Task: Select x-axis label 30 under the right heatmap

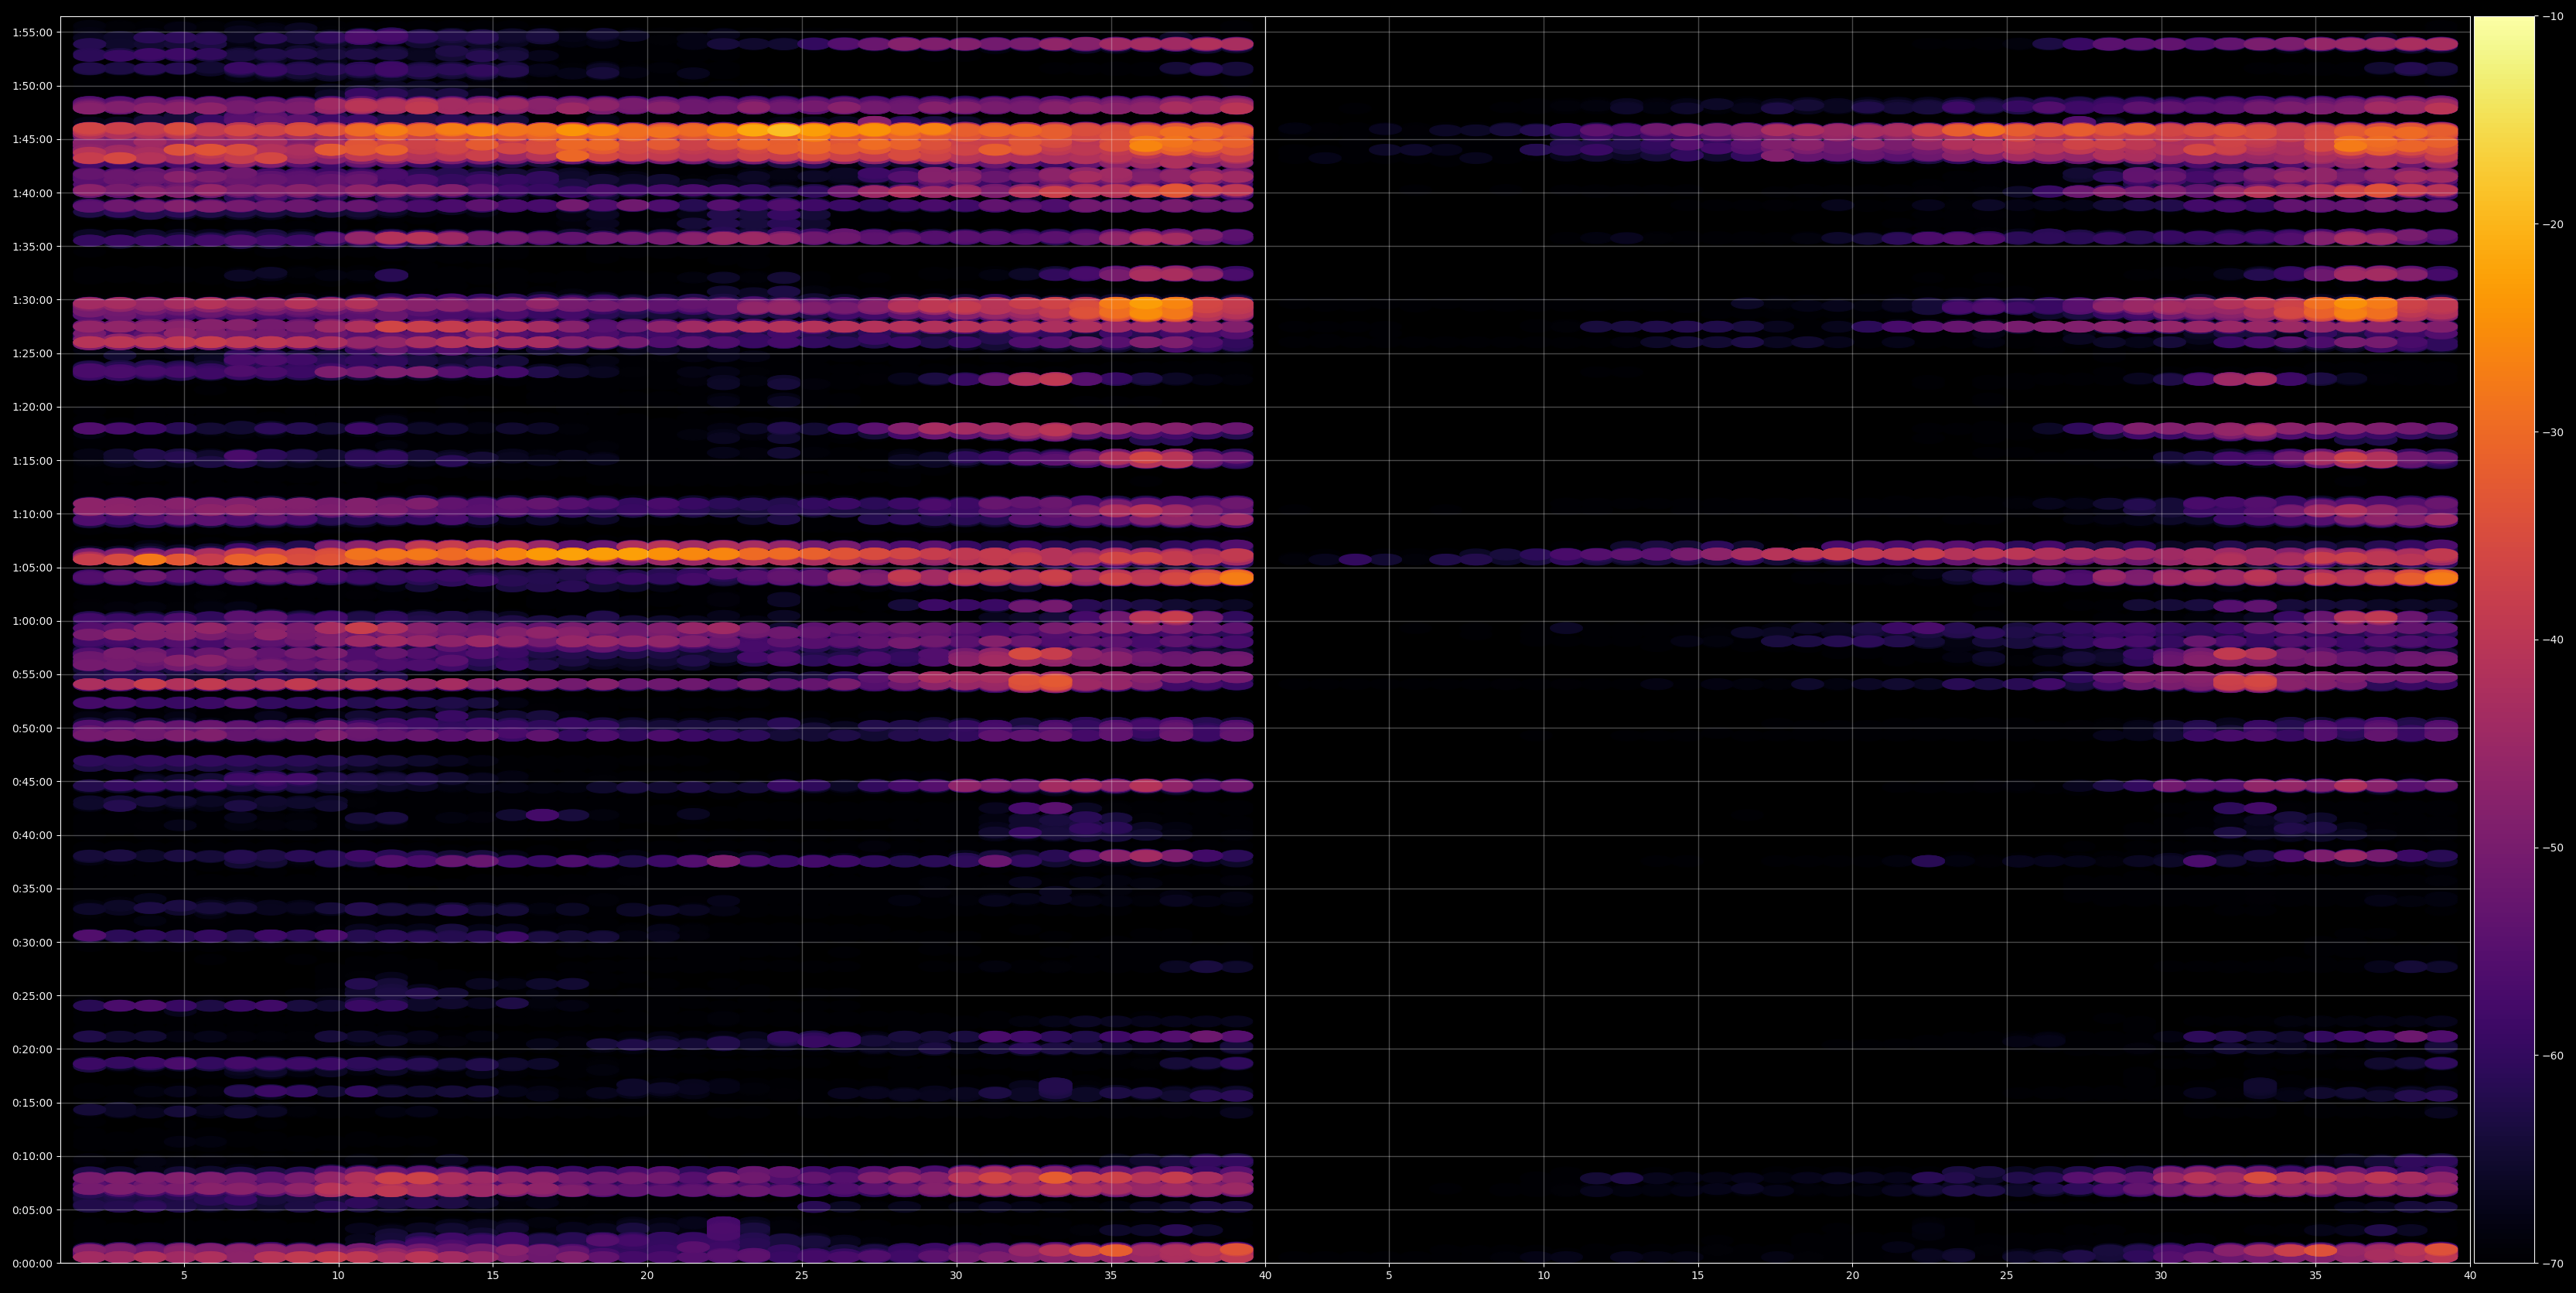Action: (2161, 1276)
